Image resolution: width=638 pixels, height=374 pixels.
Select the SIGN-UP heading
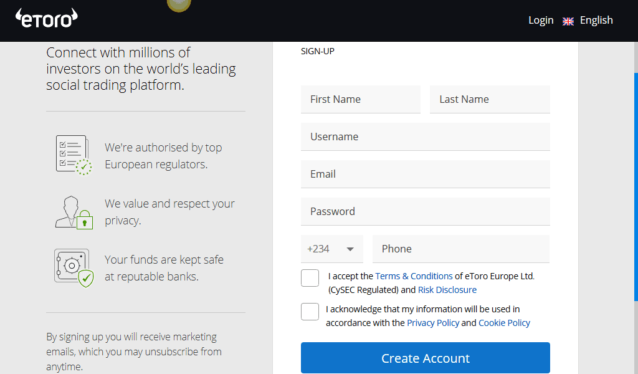[x=317, y=51]
